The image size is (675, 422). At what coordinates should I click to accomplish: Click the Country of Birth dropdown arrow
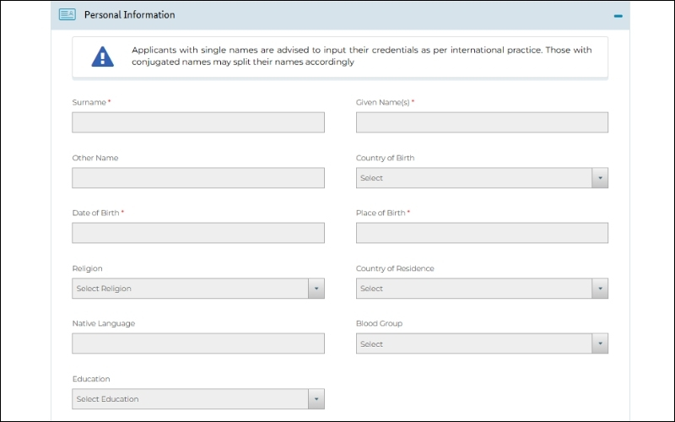600,178
